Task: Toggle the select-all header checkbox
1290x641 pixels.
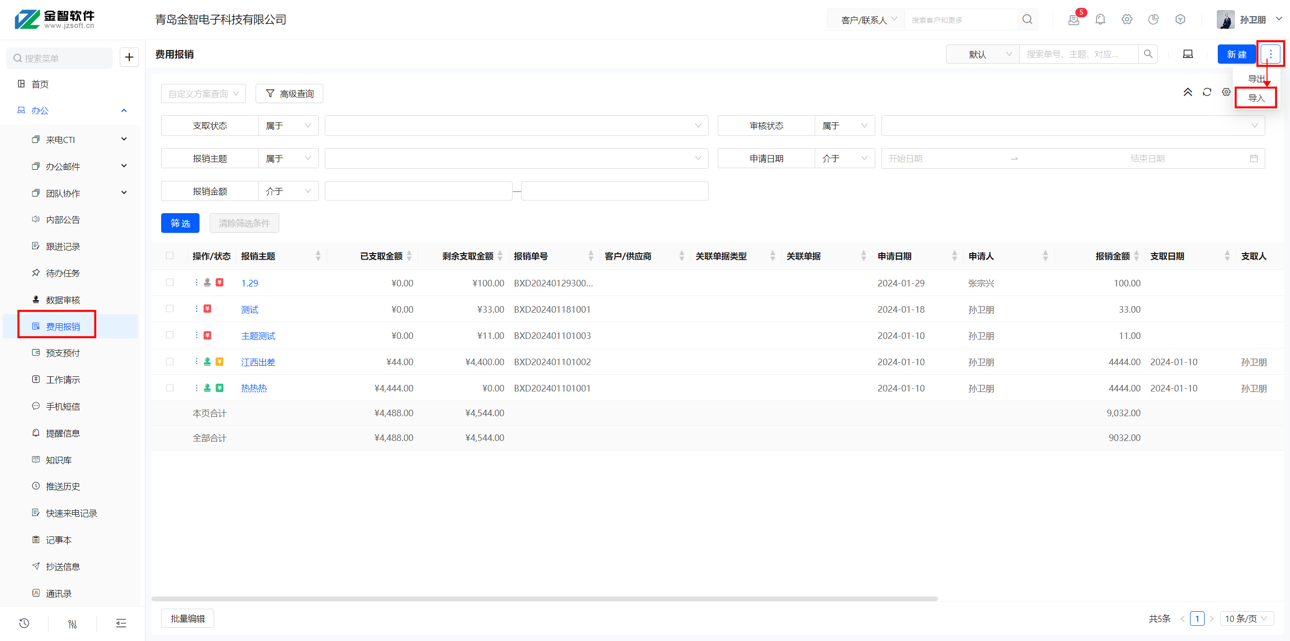Action: click(x=170, y=256)
